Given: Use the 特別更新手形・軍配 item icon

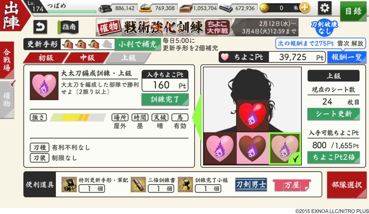Looking at the screenshot, I should [x=69, y=184].
